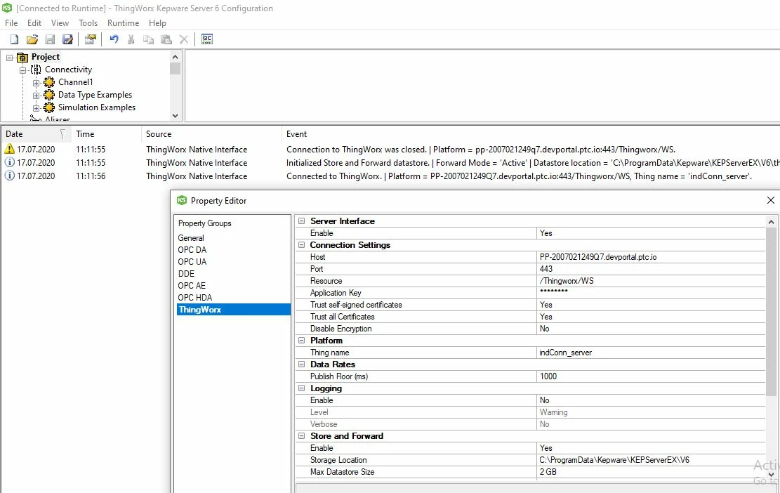Sort event log by Time column
780x493 pixels.
click(x=105, y=134)
